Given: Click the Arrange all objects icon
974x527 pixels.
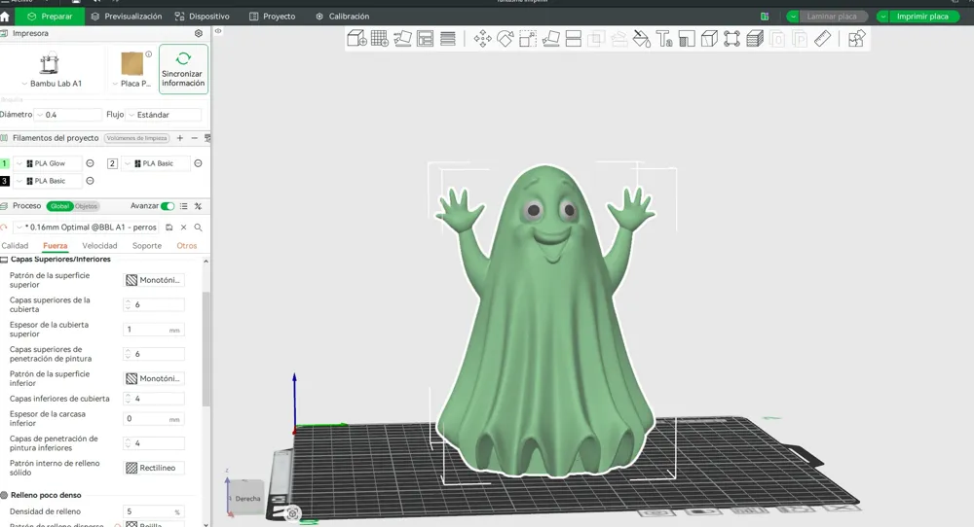Looking at the screenshot, I should click(x=426, y=39).
